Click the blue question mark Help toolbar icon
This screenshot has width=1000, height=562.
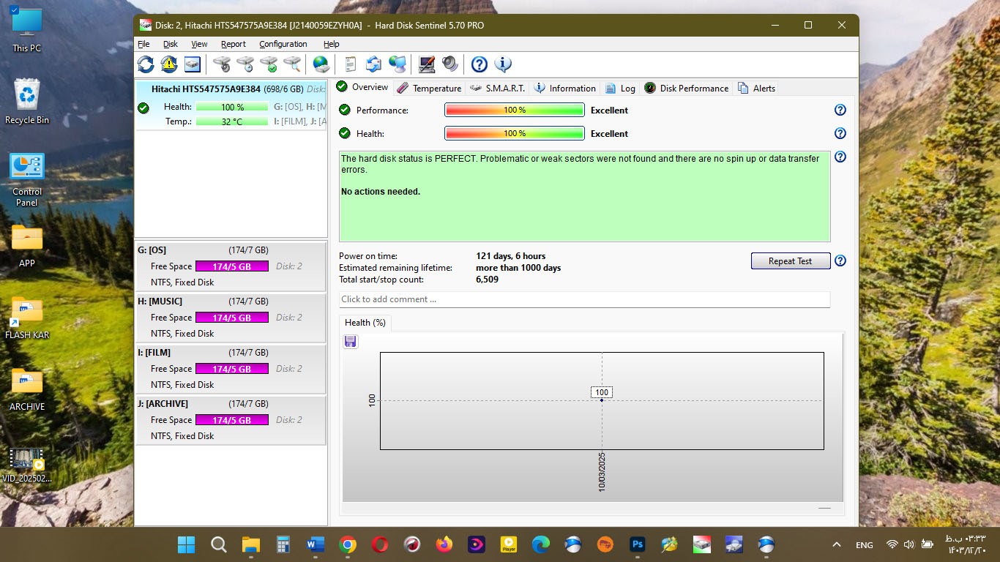point(479,64)
